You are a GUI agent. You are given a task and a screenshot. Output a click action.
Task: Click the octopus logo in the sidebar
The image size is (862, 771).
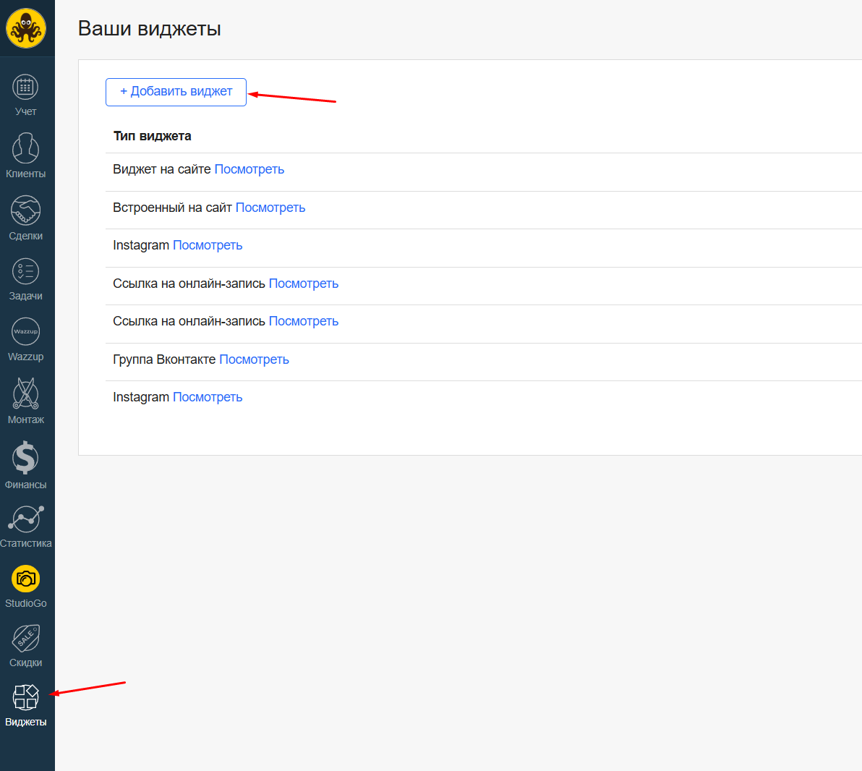[x=26, y=29]
